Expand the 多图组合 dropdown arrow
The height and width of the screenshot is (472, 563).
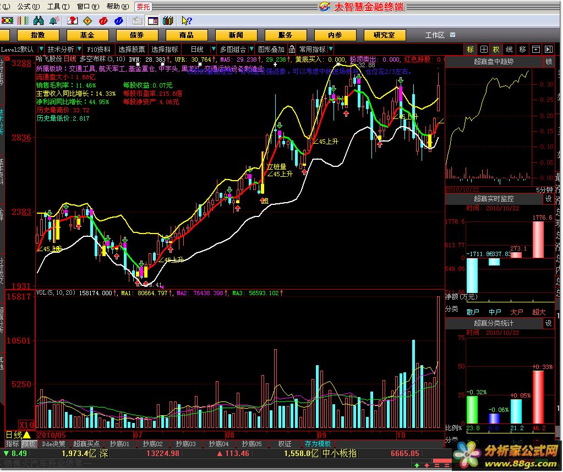click(x=252, y=49)
